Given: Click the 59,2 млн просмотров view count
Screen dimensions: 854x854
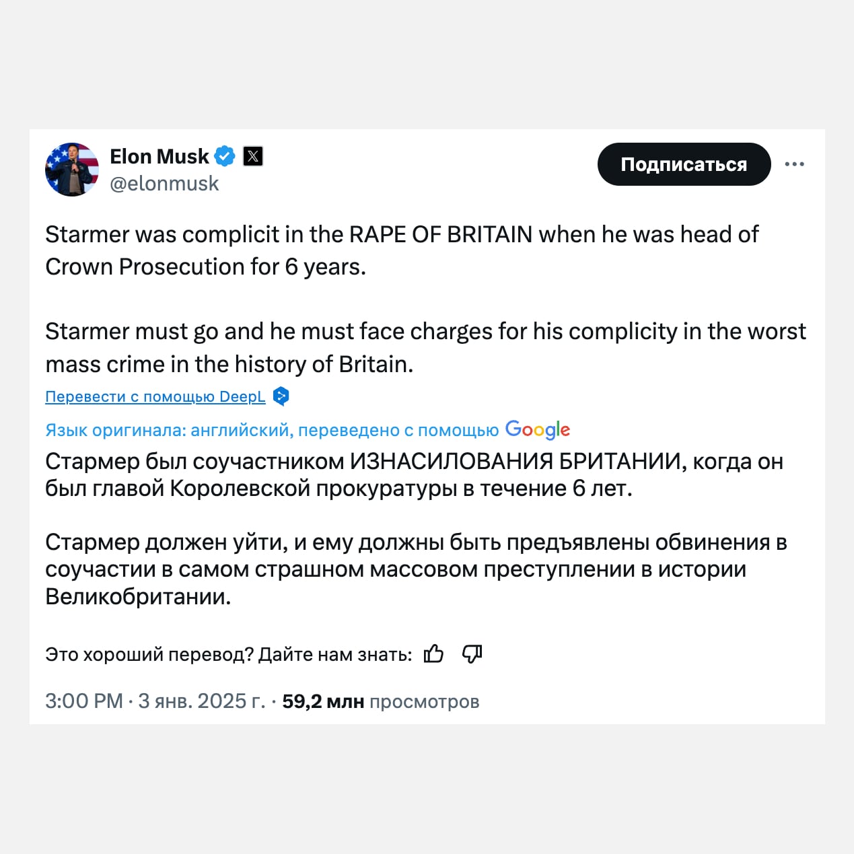Looking at the screenshot, I should 380,701.
